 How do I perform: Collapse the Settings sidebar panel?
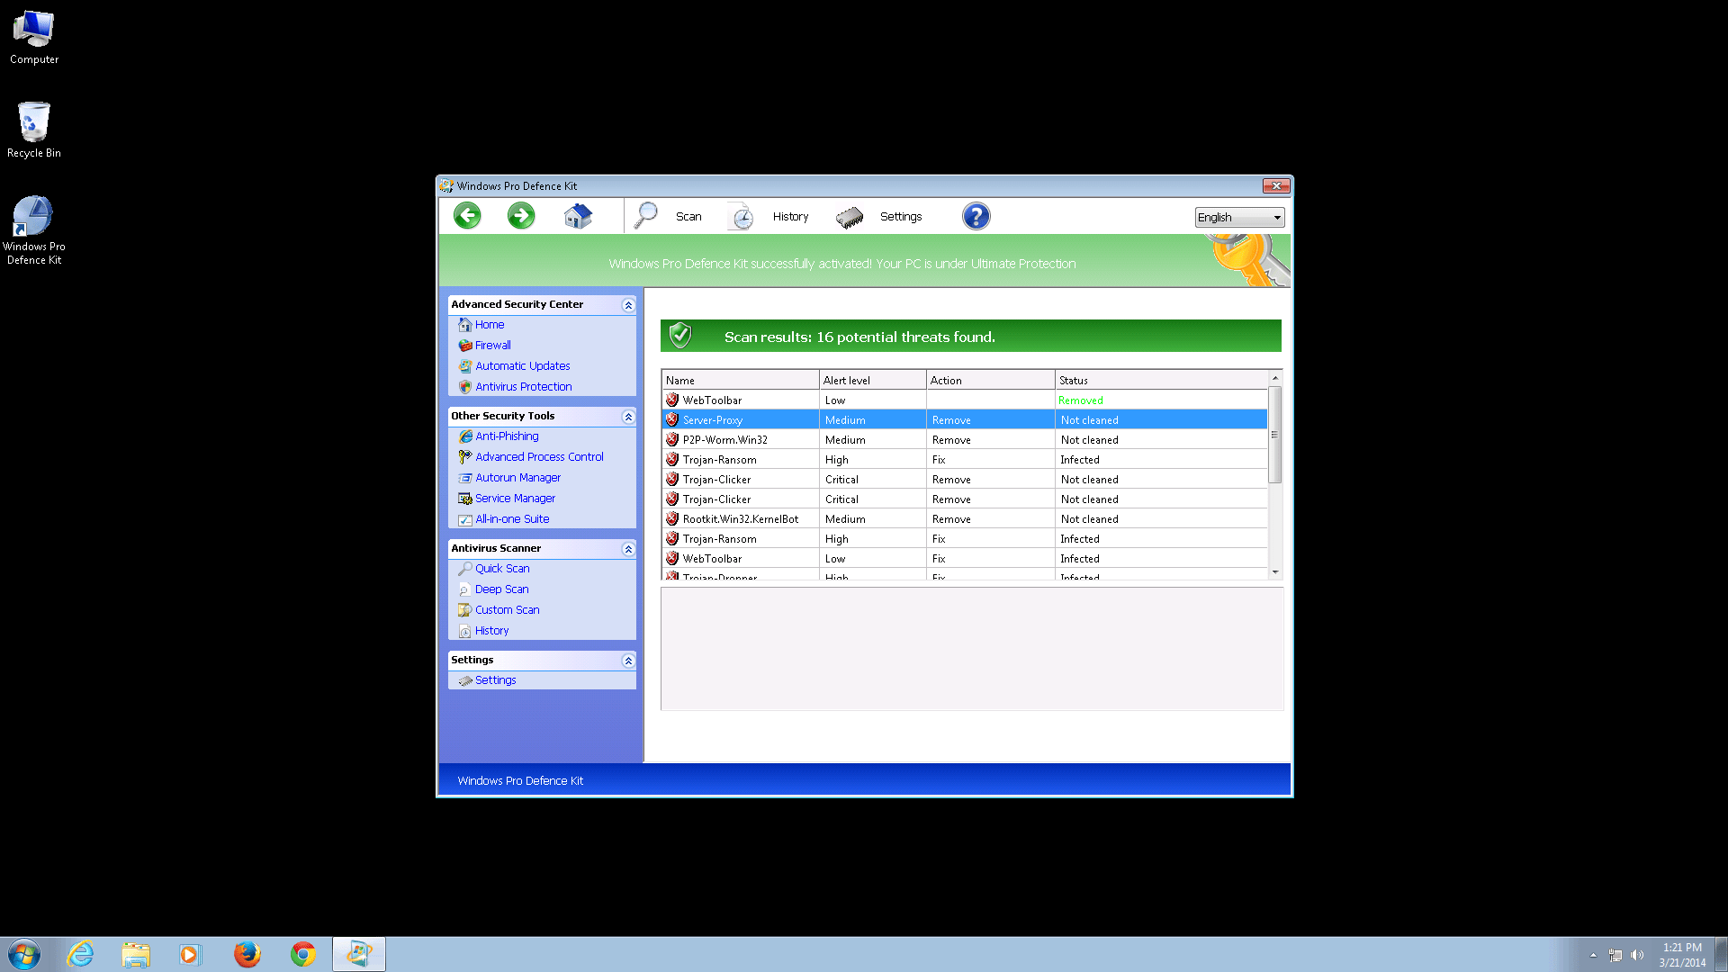[628, 661]
